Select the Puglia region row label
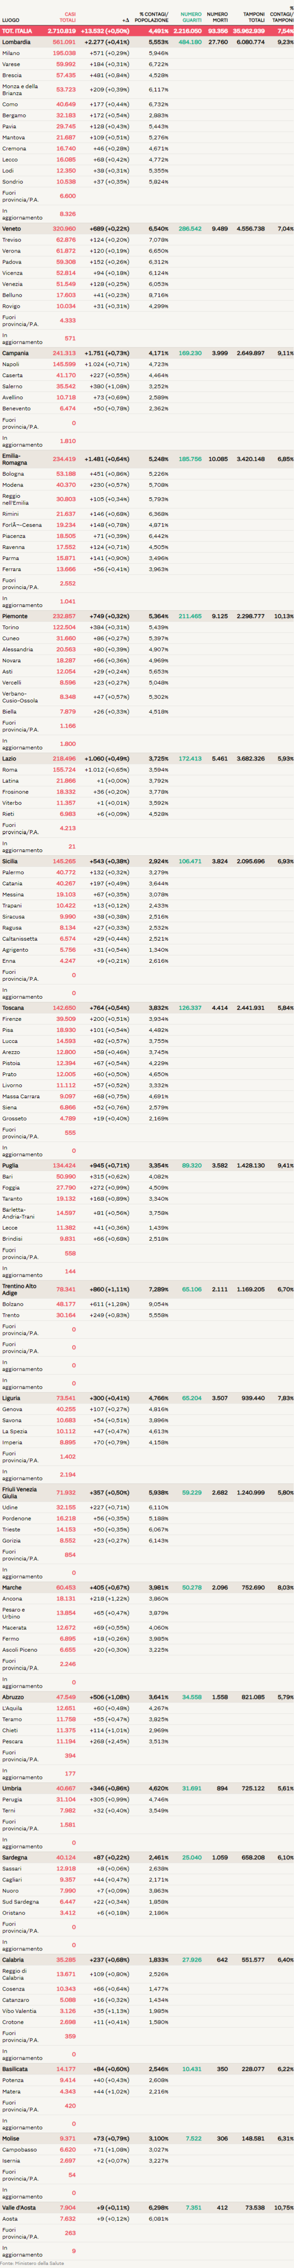Screen dimensions: 294x2268 (x=11, y=1166)
